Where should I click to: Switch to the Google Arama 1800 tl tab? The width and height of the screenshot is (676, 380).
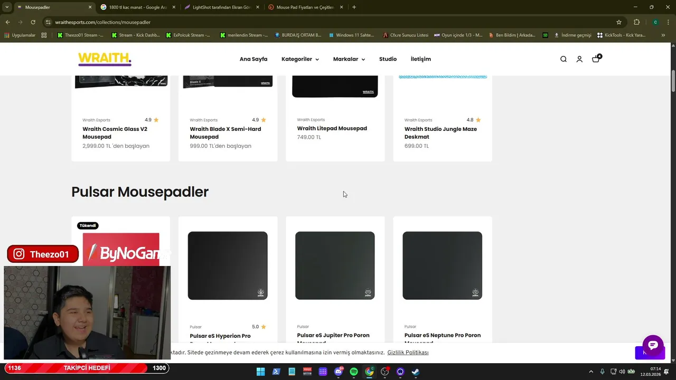click(137, 7)
